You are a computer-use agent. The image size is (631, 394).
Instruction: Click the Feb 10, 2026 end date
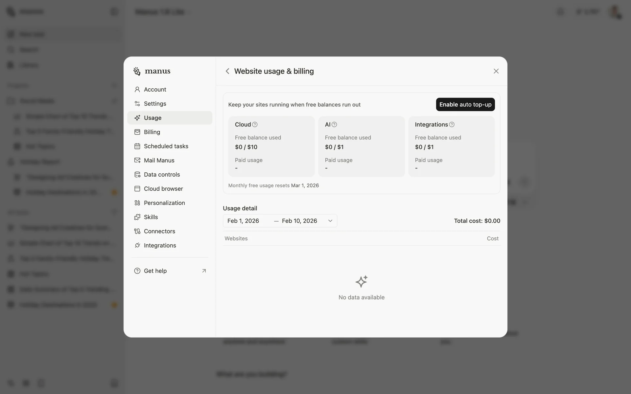point(299,221)
